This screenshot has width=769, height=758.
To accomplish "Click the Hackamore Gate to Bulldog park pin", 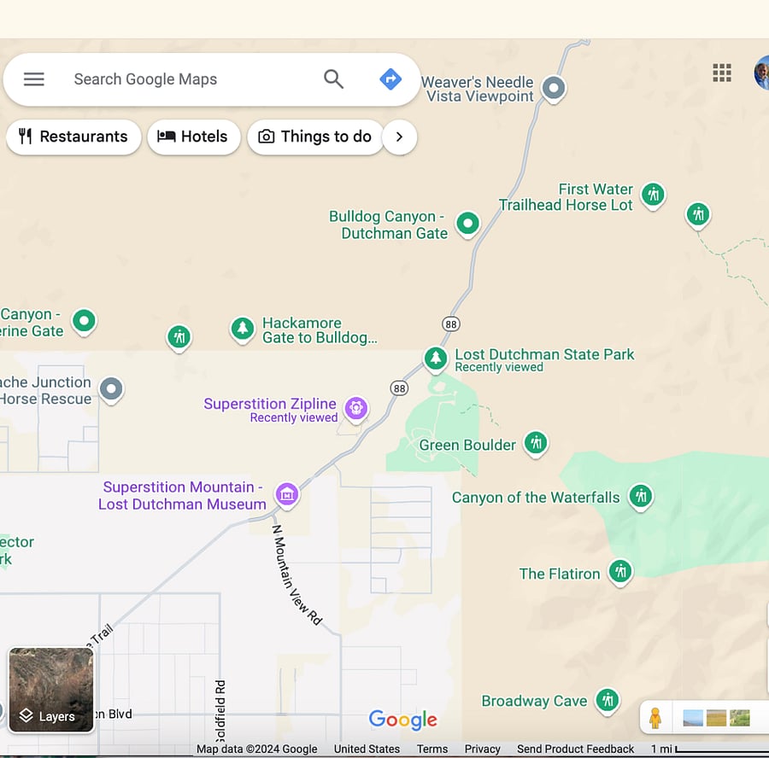I will coord(243,329).
